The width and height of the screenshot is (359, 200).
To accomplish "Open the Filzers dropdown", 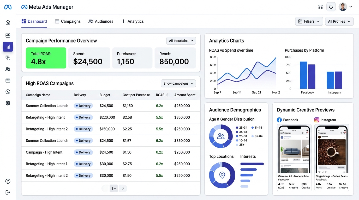I will point(309,21).
